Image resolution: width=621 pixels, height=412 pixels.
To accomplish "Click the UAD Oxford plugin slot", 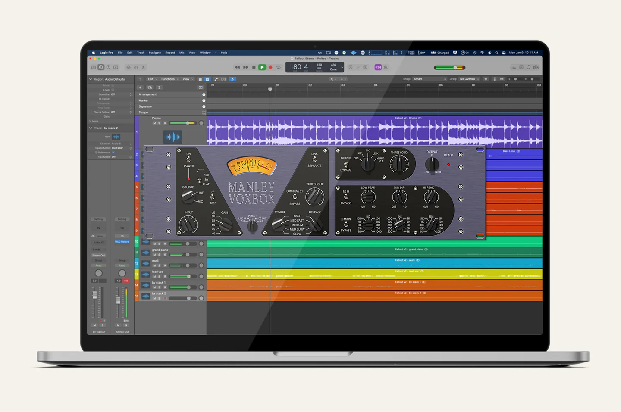I will coord(122,242).
